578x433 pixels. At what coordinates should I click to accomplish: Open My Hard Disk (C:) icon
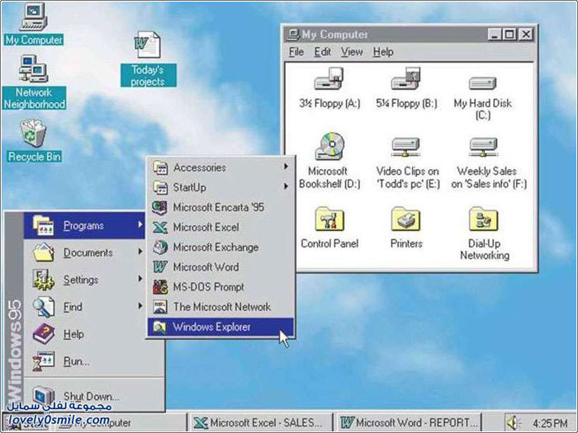tap(483, 82)
